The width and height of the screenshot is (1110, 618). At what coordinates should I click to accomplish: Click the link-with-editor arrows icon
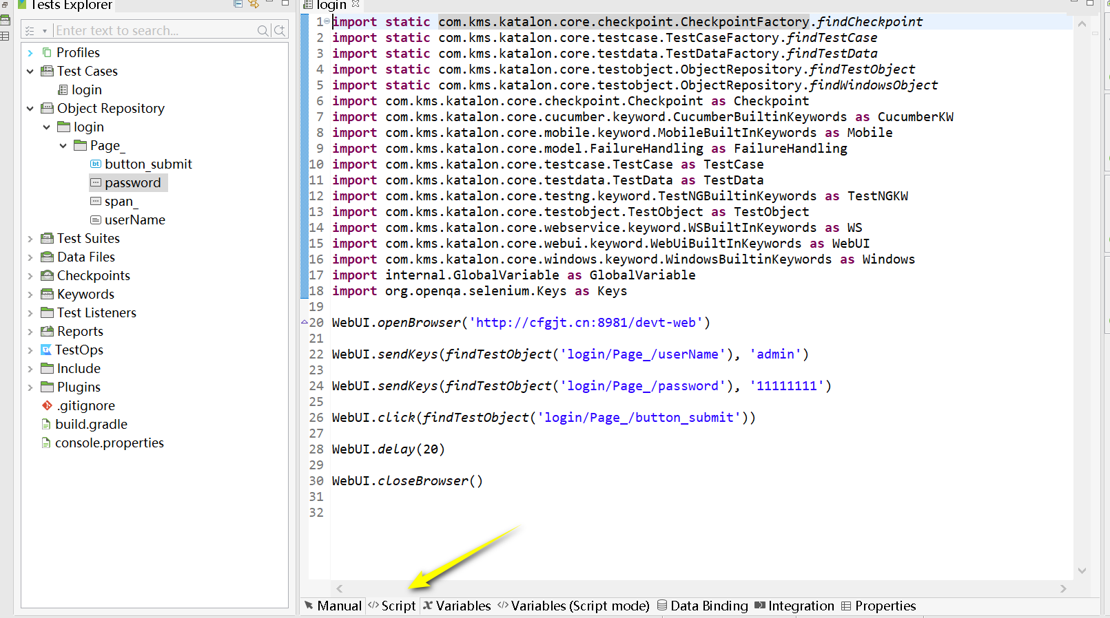[x=254, y=4]
